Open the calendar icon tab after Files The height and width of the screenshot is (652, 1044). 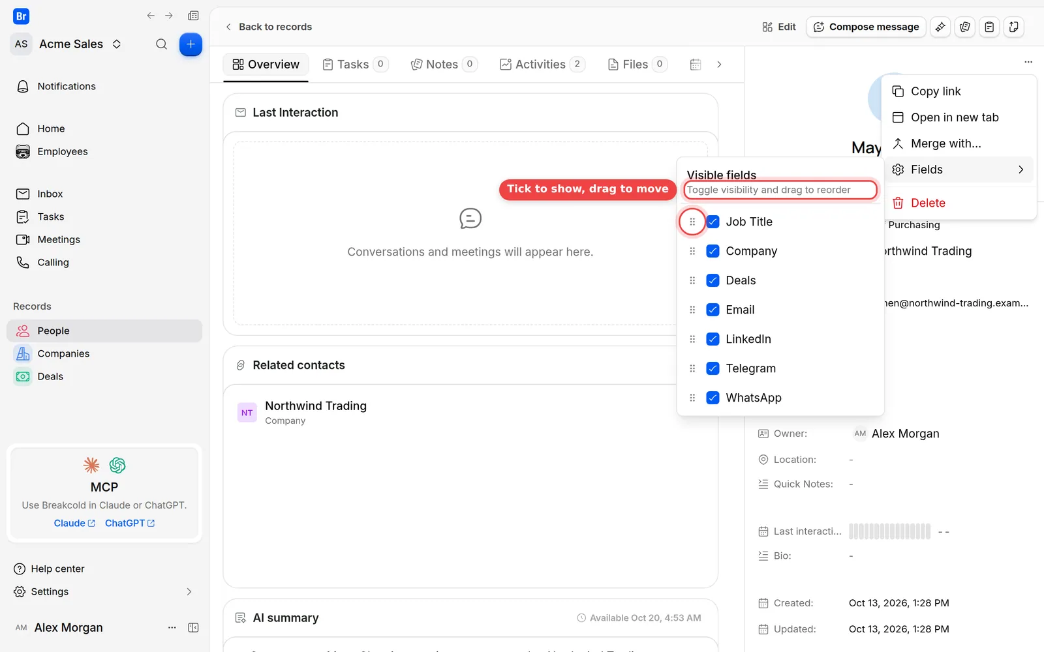point(696,65)
